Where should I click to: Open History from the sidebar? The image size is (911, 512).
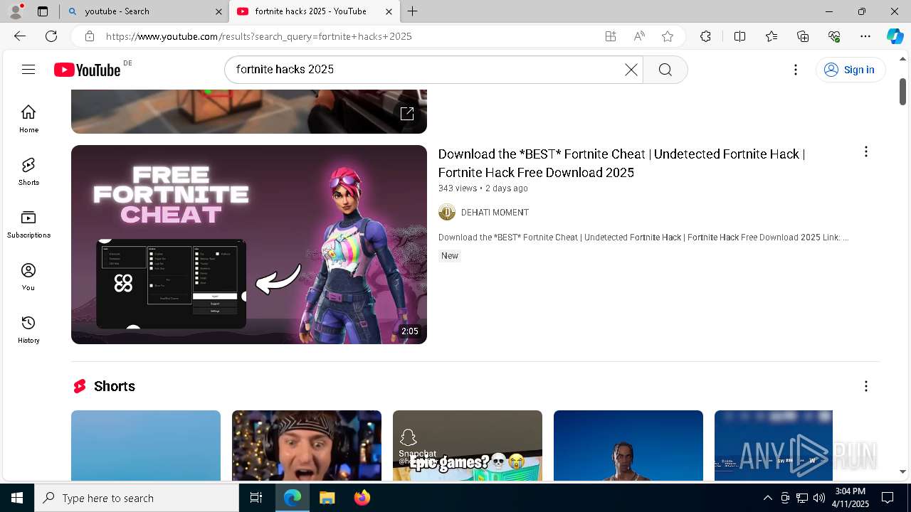pyautogui.click(x=28, y=329)
